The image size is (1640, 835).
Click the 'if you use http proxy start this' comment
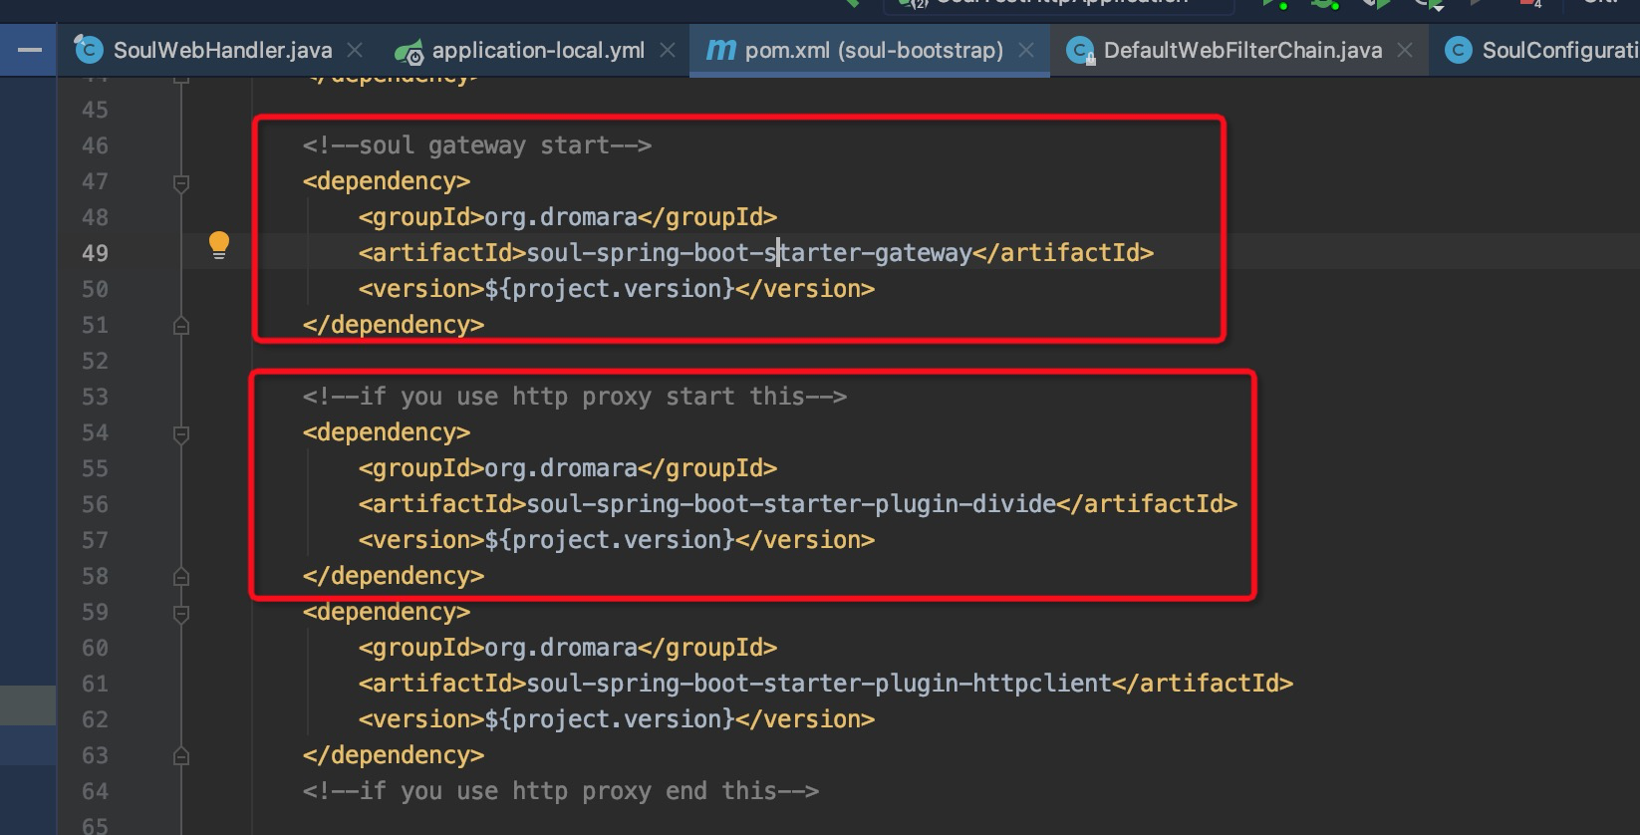click(x=575, y=397)
